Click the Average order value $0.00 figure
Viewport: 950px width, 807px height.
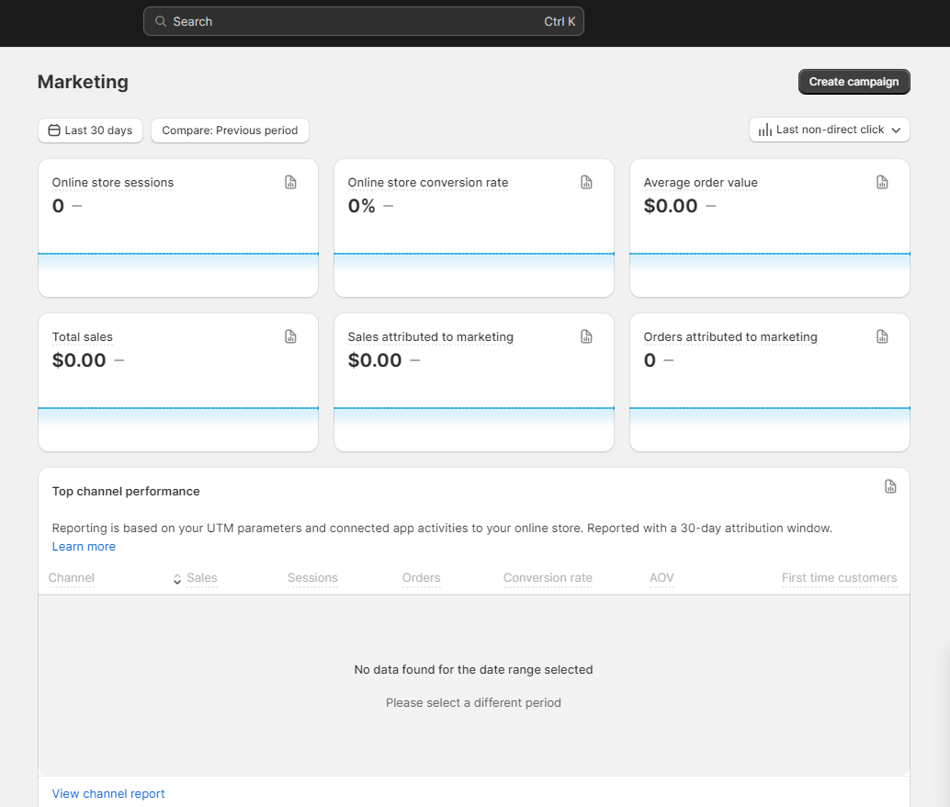[x=671, y=206]
